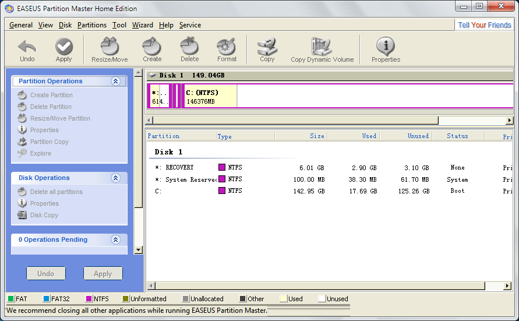
Task: Click partition list scroll right arrow
Action: [507, 285]
